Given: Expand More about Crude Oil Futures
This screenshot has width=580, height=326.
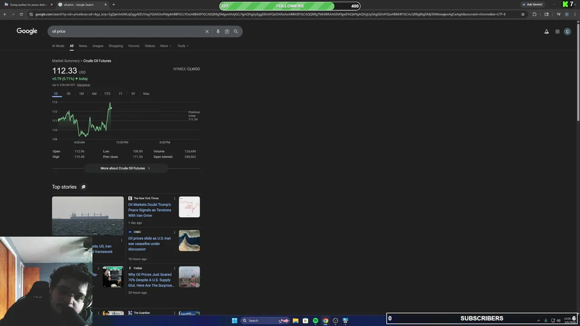Looking at the screenshot, I should click(126, 168).
